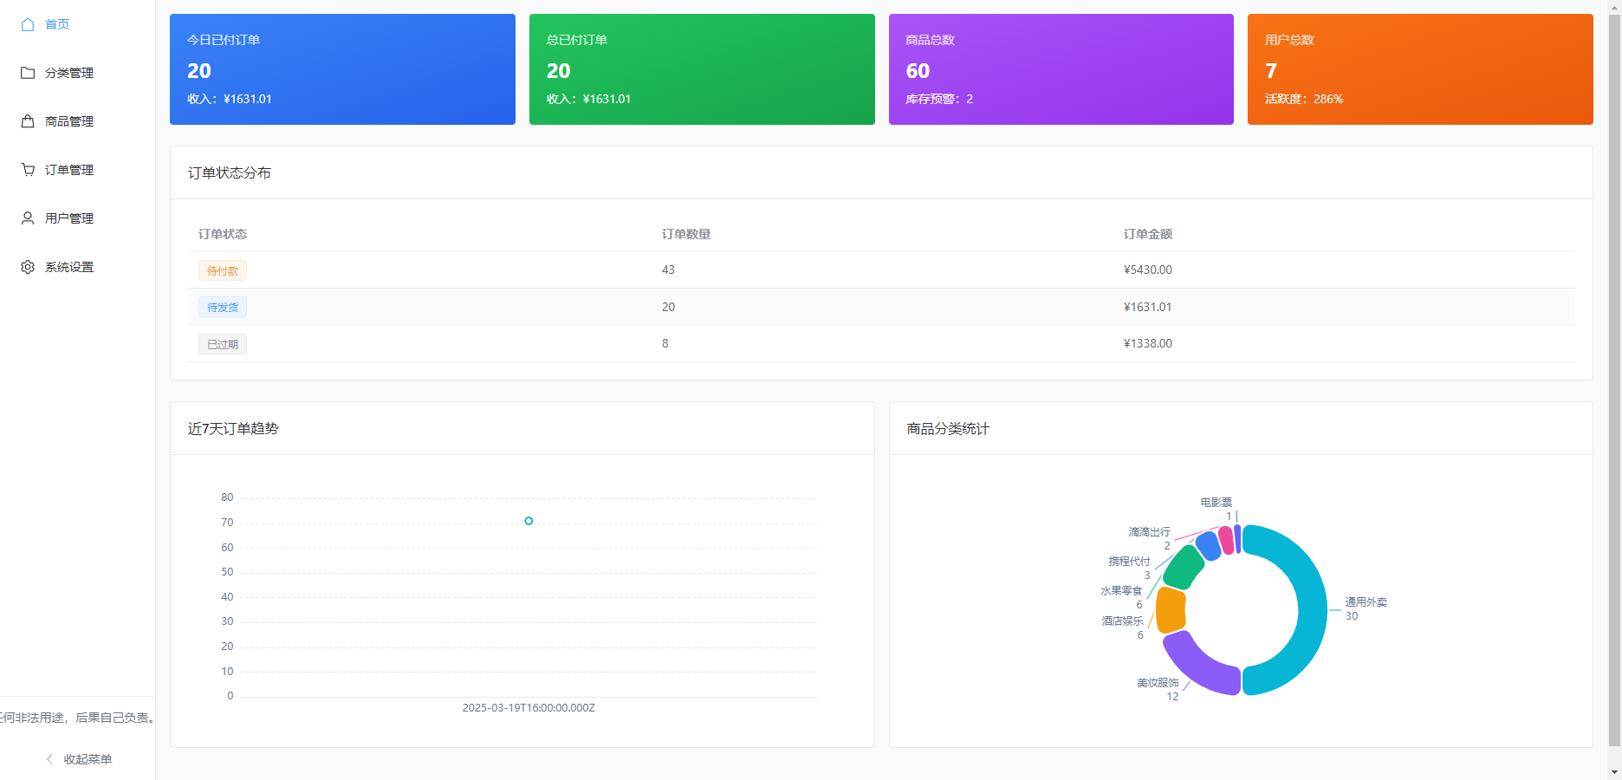This screenshot has height=780, width=1622.
Task: Select the 分类管理 folder icon
Action: click(x=27, y=73)
